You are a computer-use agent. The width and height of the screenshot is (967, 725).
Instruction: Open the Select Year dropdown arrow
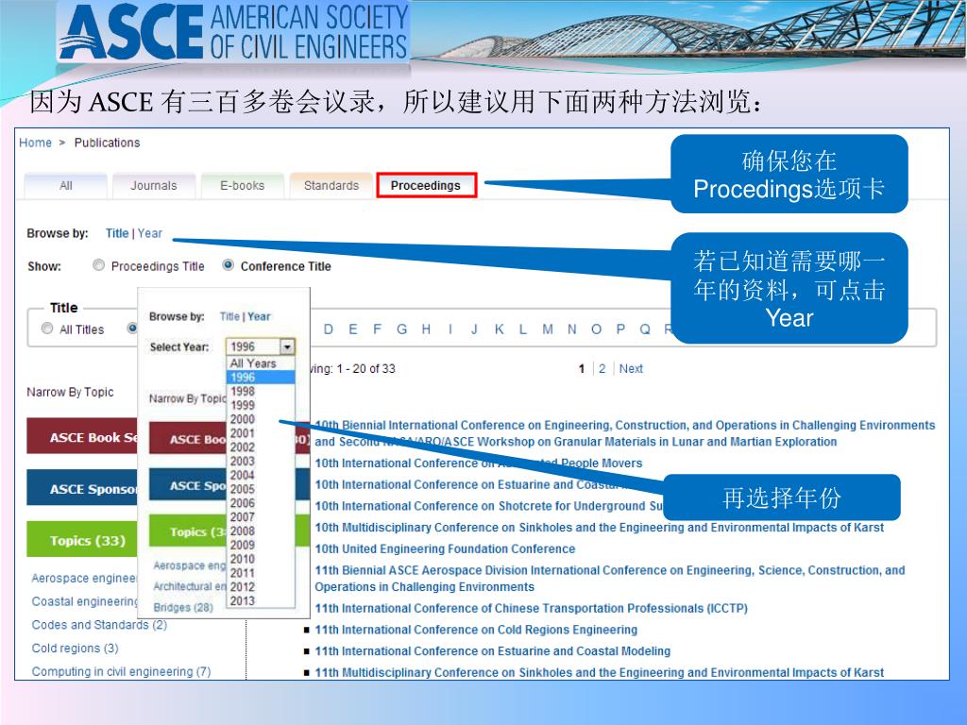pos(287,347)
